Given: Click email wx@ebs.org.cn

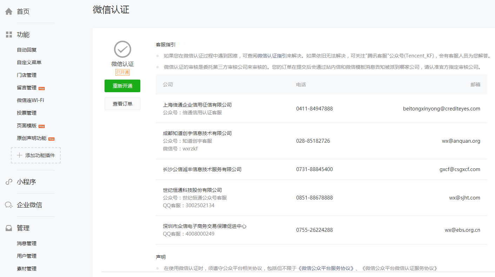Looking at the screenshot, I should [462, 230].
